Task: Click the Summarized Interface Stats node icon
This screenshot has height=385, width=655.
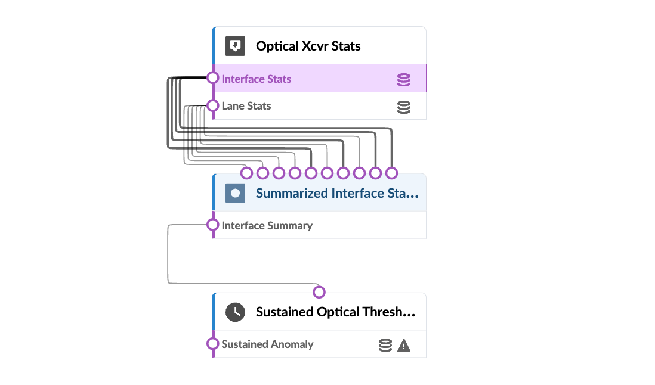Action: click(235, 193)
